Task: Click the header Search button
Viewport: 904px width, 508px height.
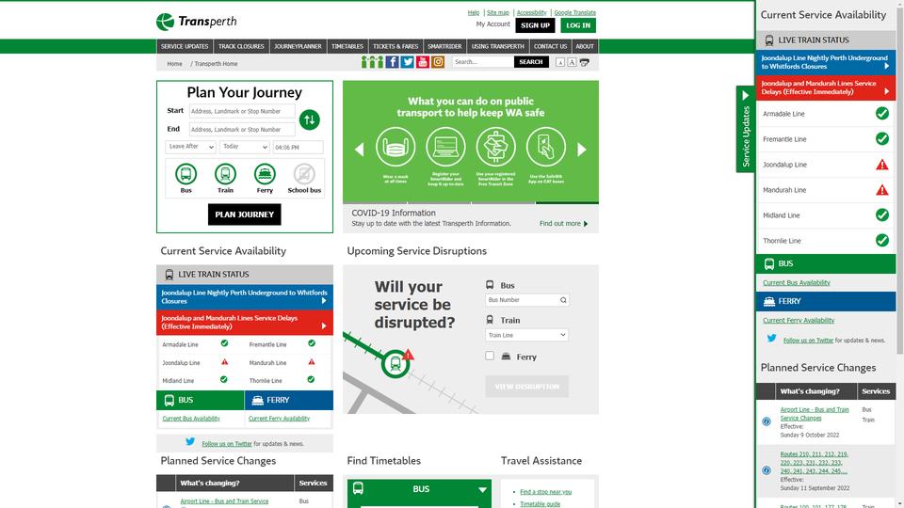Action: [531, 62]
